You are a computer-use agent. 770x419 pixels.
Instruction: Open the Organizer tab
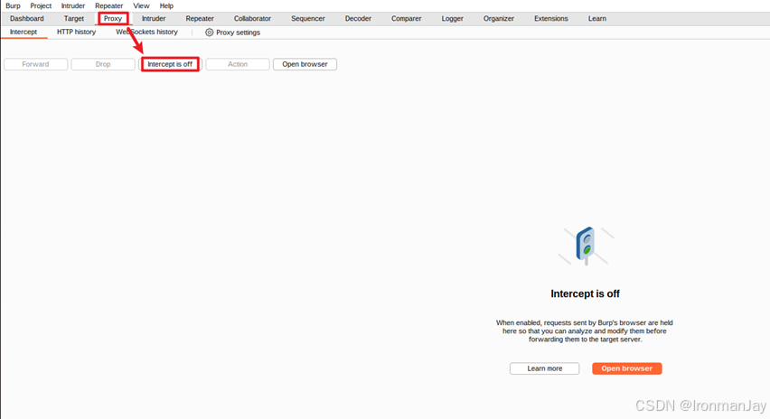499,19
